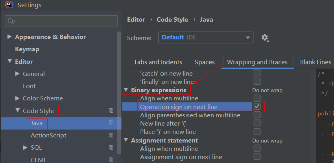Toggle New line after '(' checkbox
Image resolution: width=334 pixels, height=163 pixels.
257,123
